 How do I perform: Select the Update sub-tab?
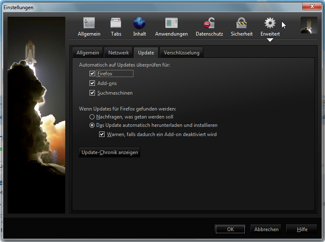click(146, 53)
